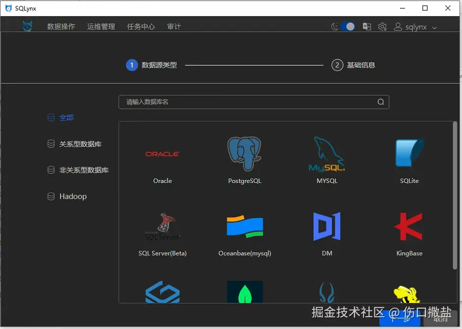Viewport: 462px width, 329px height.
Task: Click the SQLynx cat logo in navbar
Action: coord(28,26)
